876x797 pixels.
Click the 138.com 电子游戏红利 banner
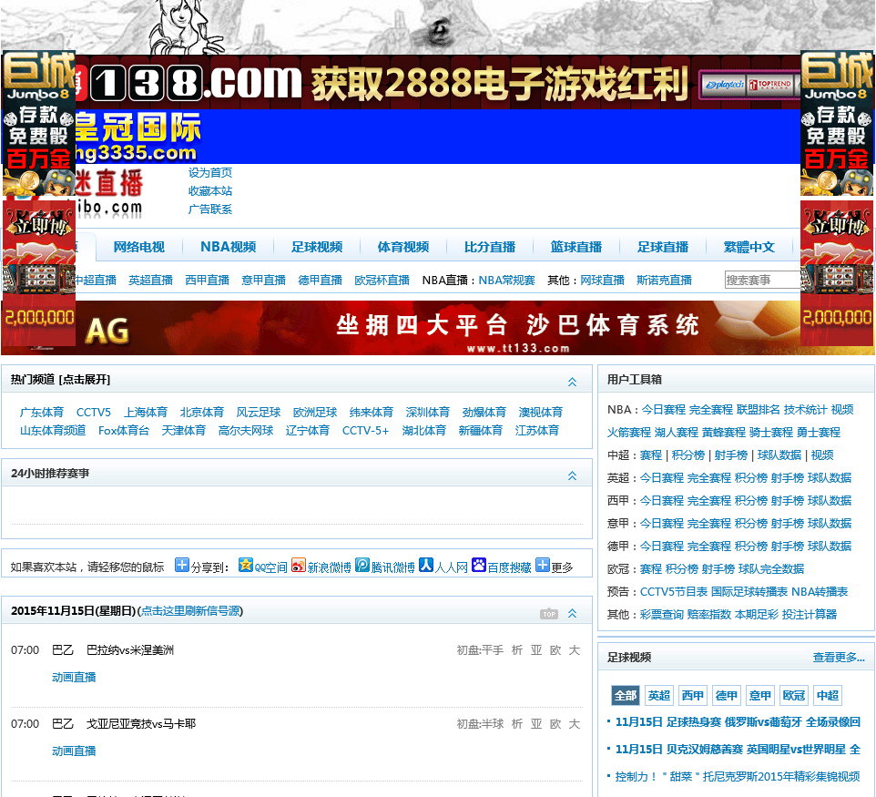click(x=437, y=82)
